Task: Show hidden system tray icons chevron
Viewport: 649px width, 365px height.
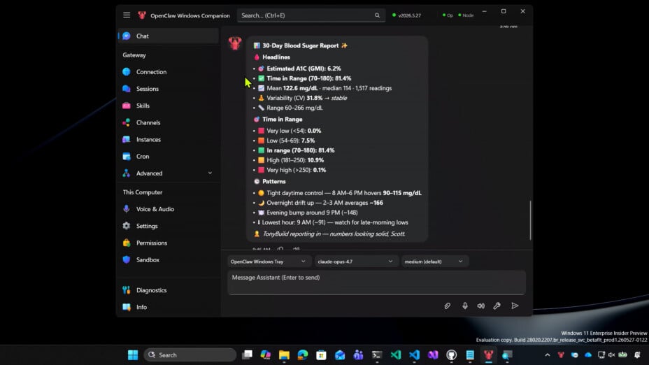Action: point(547,355)
